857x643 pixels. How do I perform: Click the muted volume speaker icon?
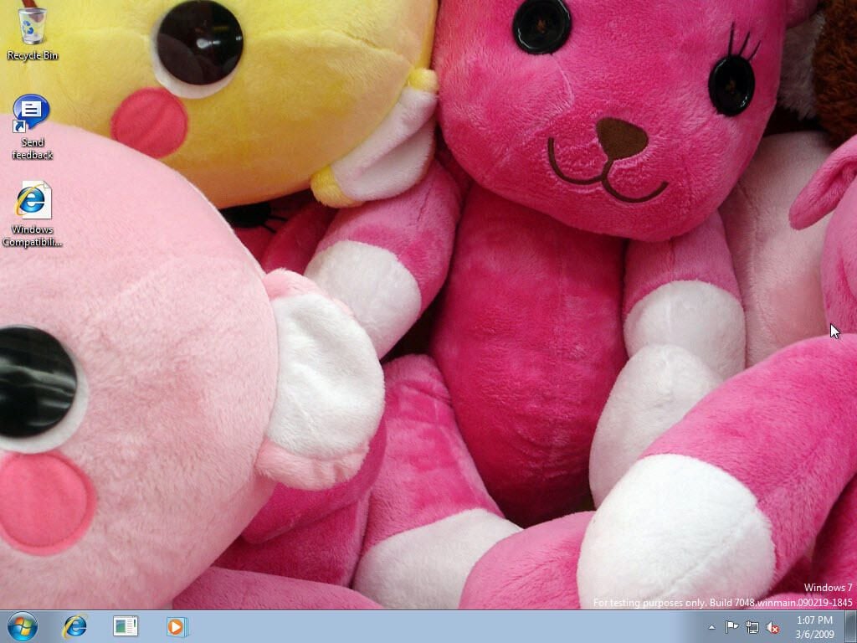pos(772,627)
